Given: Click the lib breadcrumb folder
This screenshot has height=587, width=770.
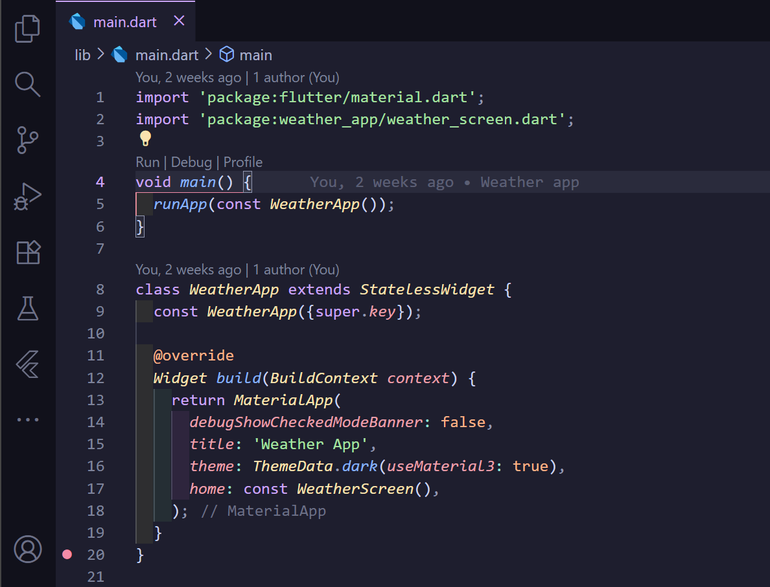Looking at the screenshot, I should click(82, 55).
